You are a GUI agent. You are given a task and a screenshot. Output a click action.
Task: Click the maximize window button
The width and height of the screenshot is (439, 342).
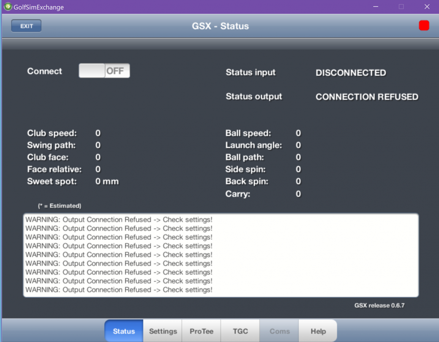pyautogui.click(x=401, y=7)
